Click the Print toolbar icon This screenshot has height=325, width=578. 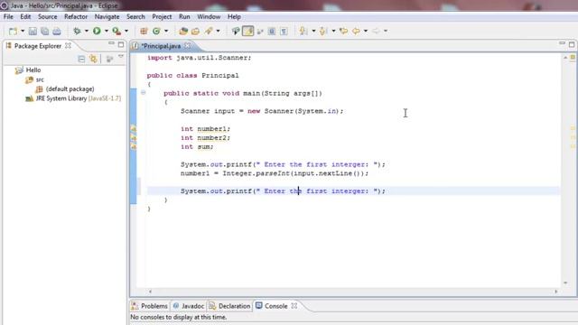click(57, 32)
